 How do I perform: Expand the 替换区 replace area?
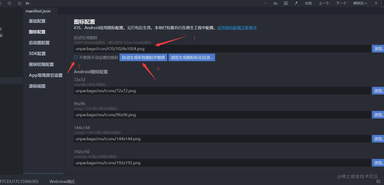360,3
